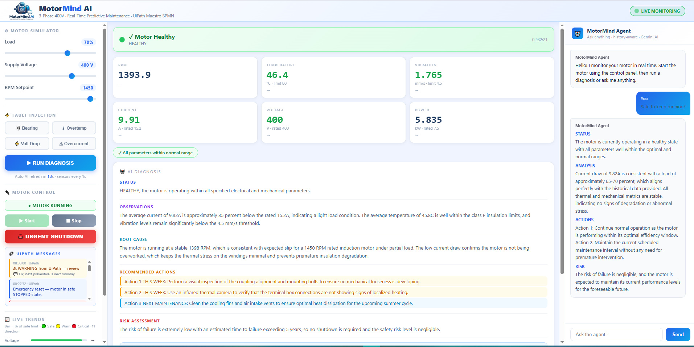Click the AI Diagnosis robot icon
Screen dimensions: 694x347
[123, 172]
